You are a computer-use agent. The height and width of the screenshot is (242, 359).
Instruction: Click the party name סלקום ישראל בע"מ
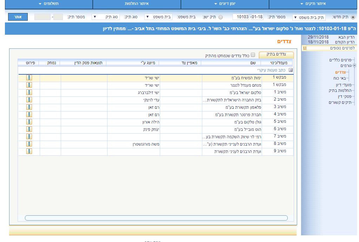tap(245, 93)
